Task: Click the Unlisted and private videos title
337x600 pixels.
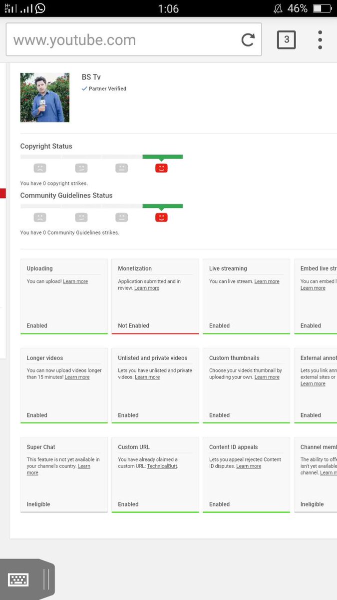Action: coord(153,358)
